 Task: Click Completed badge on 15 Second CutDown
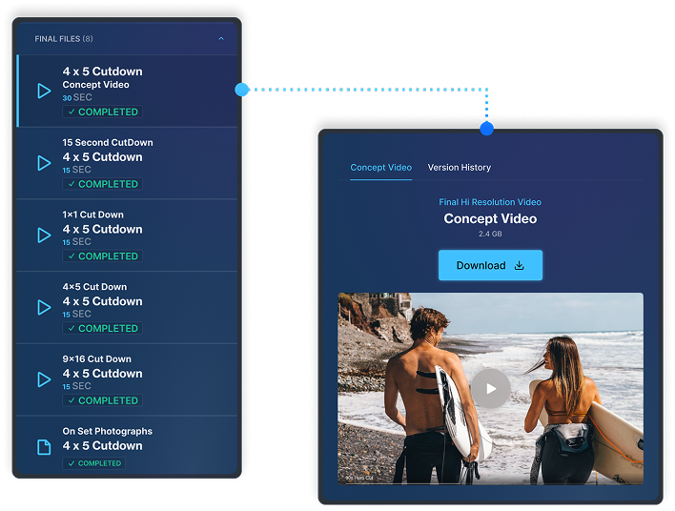[x=102, y=184]
